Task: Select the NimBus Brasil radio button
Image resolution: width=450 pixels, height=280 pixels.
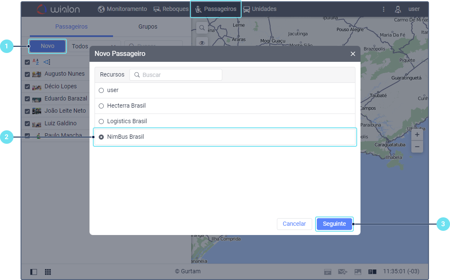Action: point(101,137)
